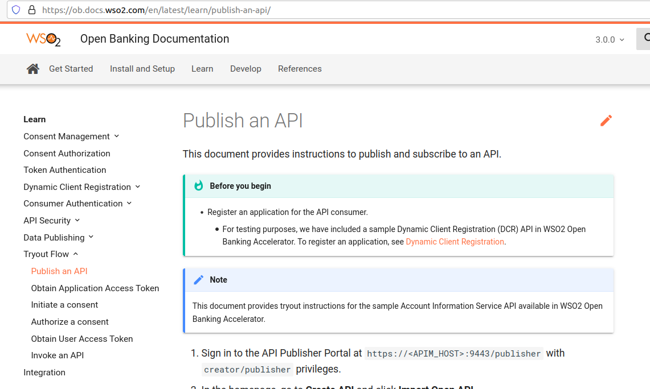Expand Dynamic Client Registration chevron
650x389 pixels.
point(138,187)
